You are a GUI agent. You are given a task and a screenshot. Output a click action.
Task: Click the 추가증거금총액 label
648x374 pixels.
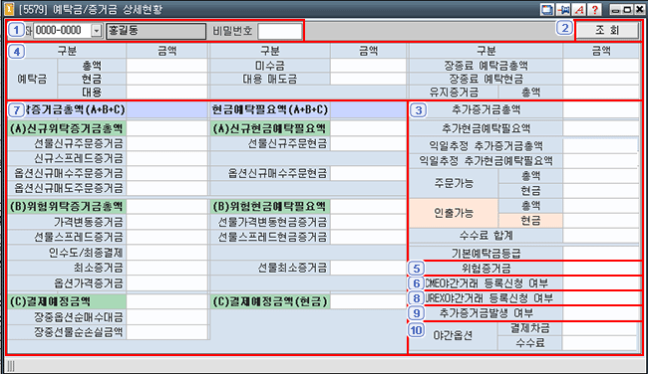[x=486, y=110]
